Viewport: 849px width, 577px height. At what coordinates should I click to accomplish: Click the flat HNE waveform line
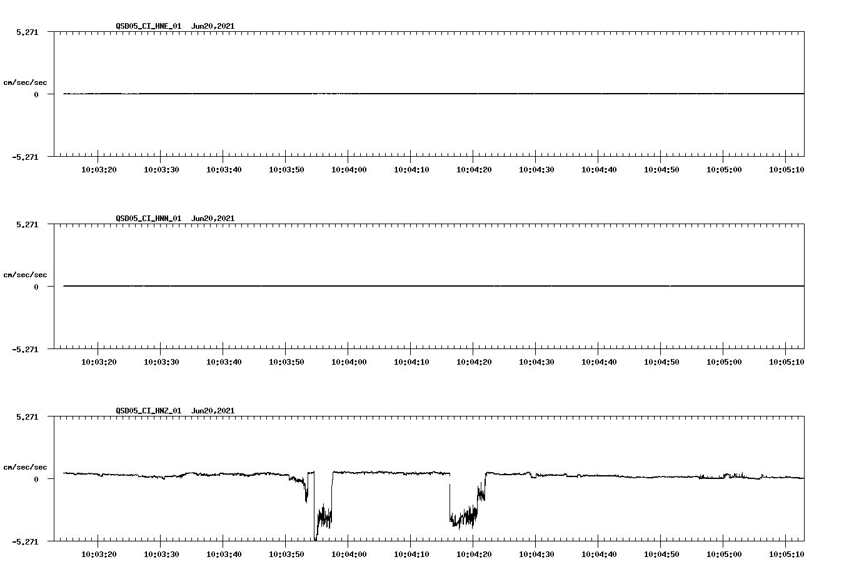click(x=434, y=94)
